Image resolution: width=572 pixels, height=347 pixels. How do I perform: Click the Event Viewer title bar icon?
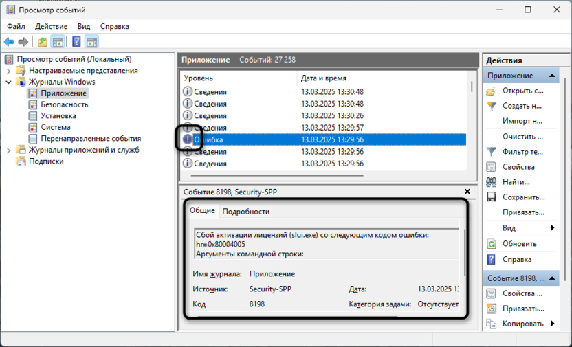[10, 10]
